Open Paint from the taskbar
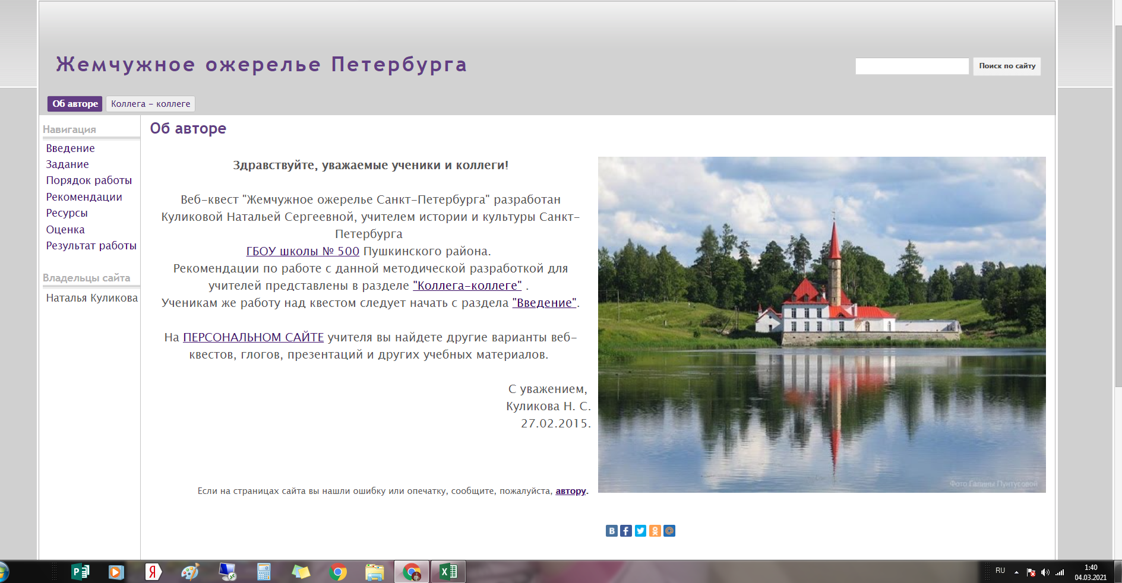The height and width of the screenshot is (583, 1122). coord(190,572)
